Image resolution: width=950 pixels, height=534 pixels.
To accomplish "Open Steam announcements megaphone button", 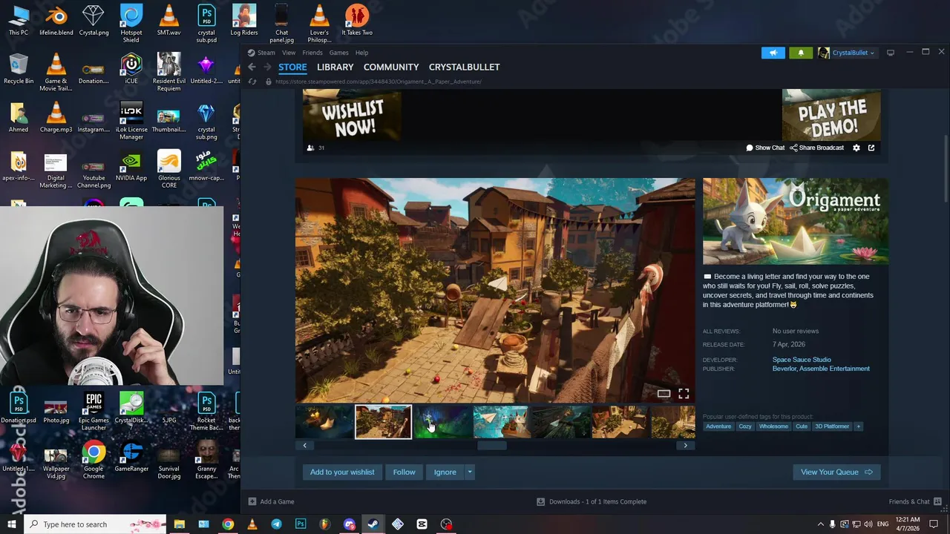I will 773,53.
